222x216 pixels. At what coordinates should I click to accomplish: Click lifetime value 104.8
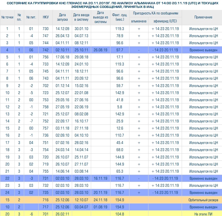pos(120,214)
